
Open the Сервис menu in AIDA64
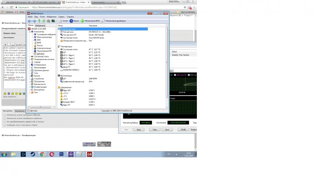(x=62, y=17)
